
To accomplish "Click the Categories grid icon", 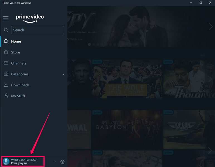I will [x=6, y=74].
